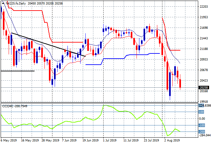The height and width of the screenshot is (144, 211).
Task: Click the 22203 price scale label
Action: pos(204,7)
